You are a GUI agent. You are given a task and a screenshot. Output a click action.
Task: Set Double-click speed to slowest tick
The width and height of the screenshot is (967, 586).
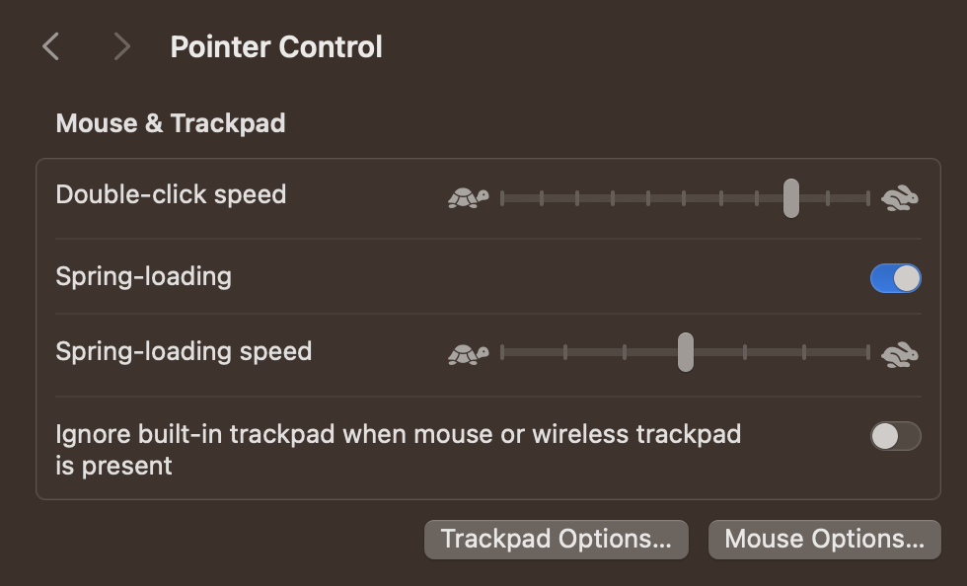tap(502, 198)
